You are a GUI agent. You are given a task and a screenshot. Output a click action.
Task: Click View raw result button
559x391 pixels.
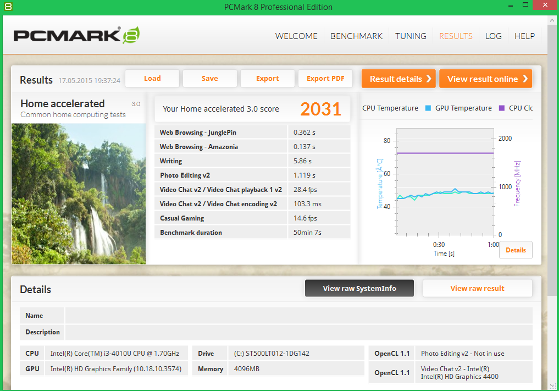pos(477,288)
